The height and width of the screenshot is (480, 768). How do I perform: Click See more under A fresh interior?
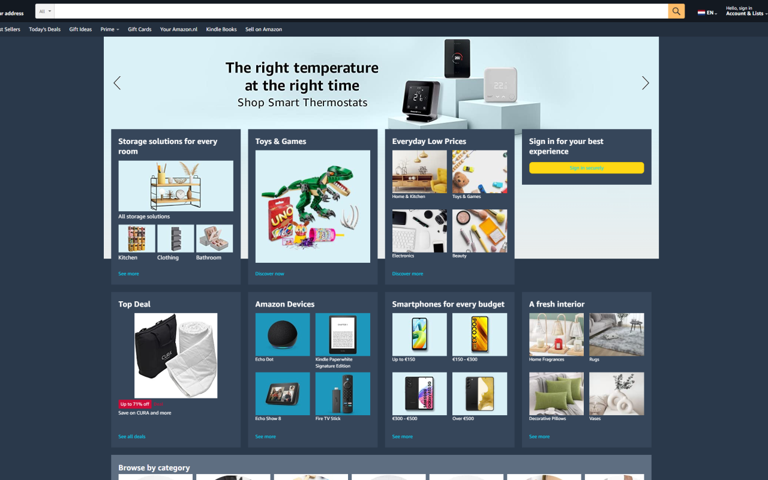point(539,437)
